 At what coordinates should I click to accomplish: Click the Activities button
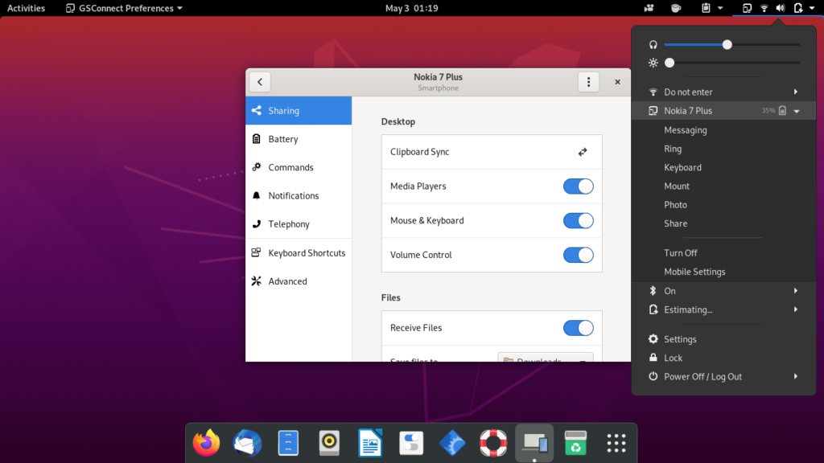(26, 8)
